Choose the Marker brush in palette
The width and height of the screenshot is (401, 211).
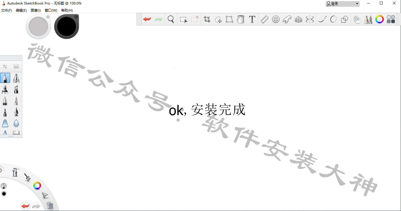pyautogui.click(x=5, y=89)
